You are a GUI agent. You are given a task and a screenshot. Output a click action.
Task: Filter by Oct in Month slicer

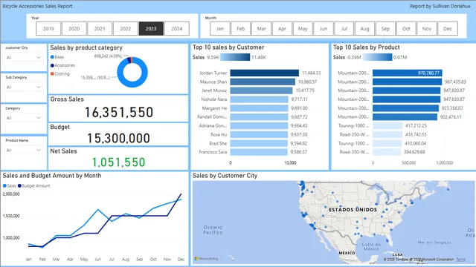[406, 29]
